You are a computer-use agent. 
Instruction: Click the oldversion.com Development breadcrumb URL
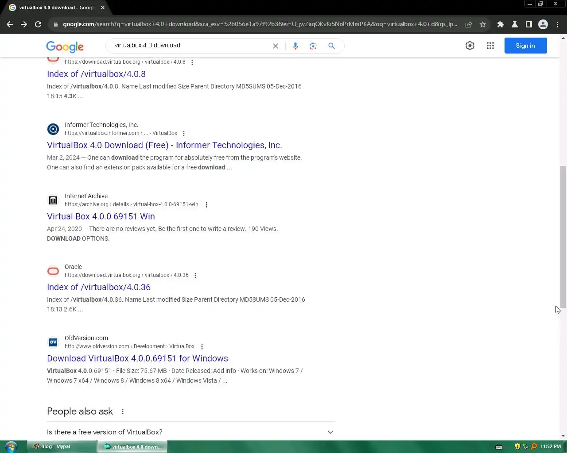pyautogui.click(x=129, y=346)
